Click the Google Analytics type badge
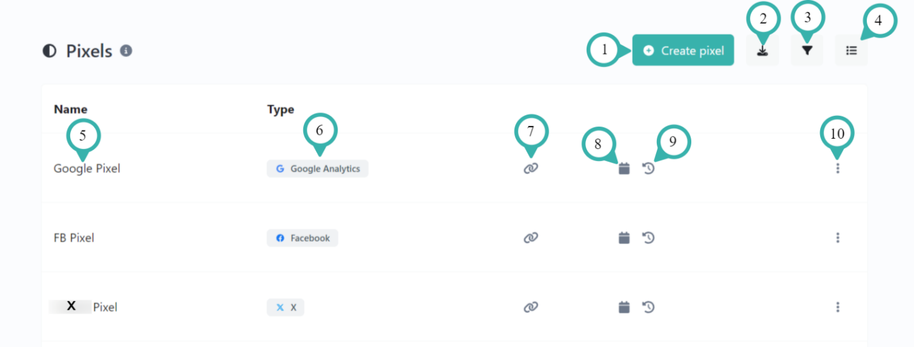Image resolution: width=914 pixels, height=347 pixels. click(317, 169)
